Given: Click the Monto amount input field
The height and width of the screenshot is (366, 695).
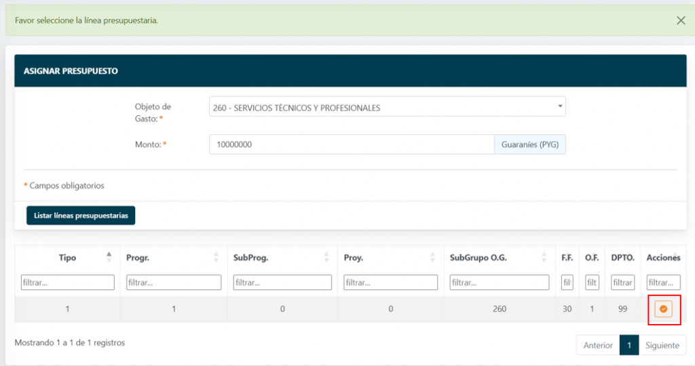Looking at the screenshot, I should click(351, 144).
